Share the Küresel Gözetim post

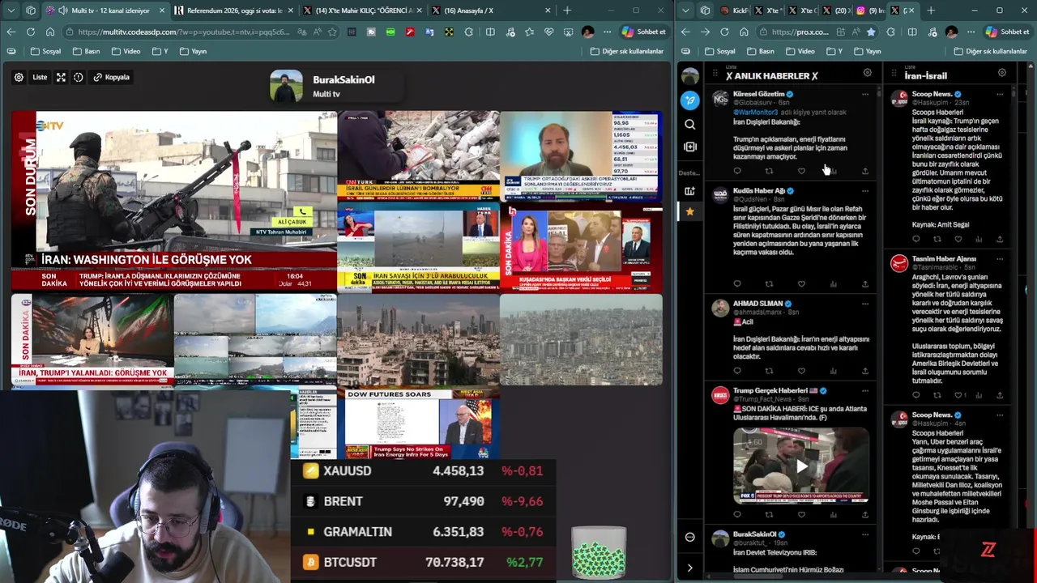(x=864, y=171)
